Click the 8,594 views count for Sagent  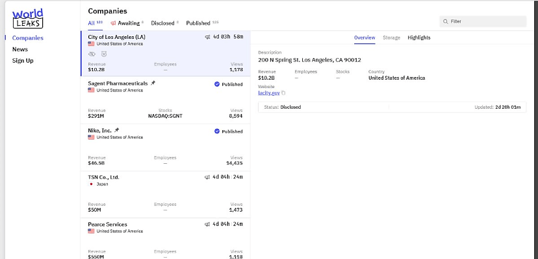pos(236,116)
